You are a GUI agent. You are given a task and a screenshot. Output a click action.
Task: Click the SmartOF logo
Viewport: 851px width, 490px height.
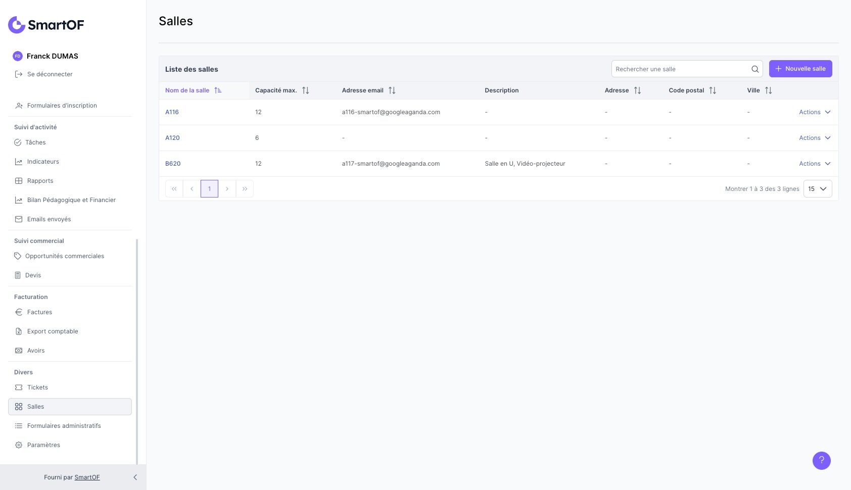[46, 25]
